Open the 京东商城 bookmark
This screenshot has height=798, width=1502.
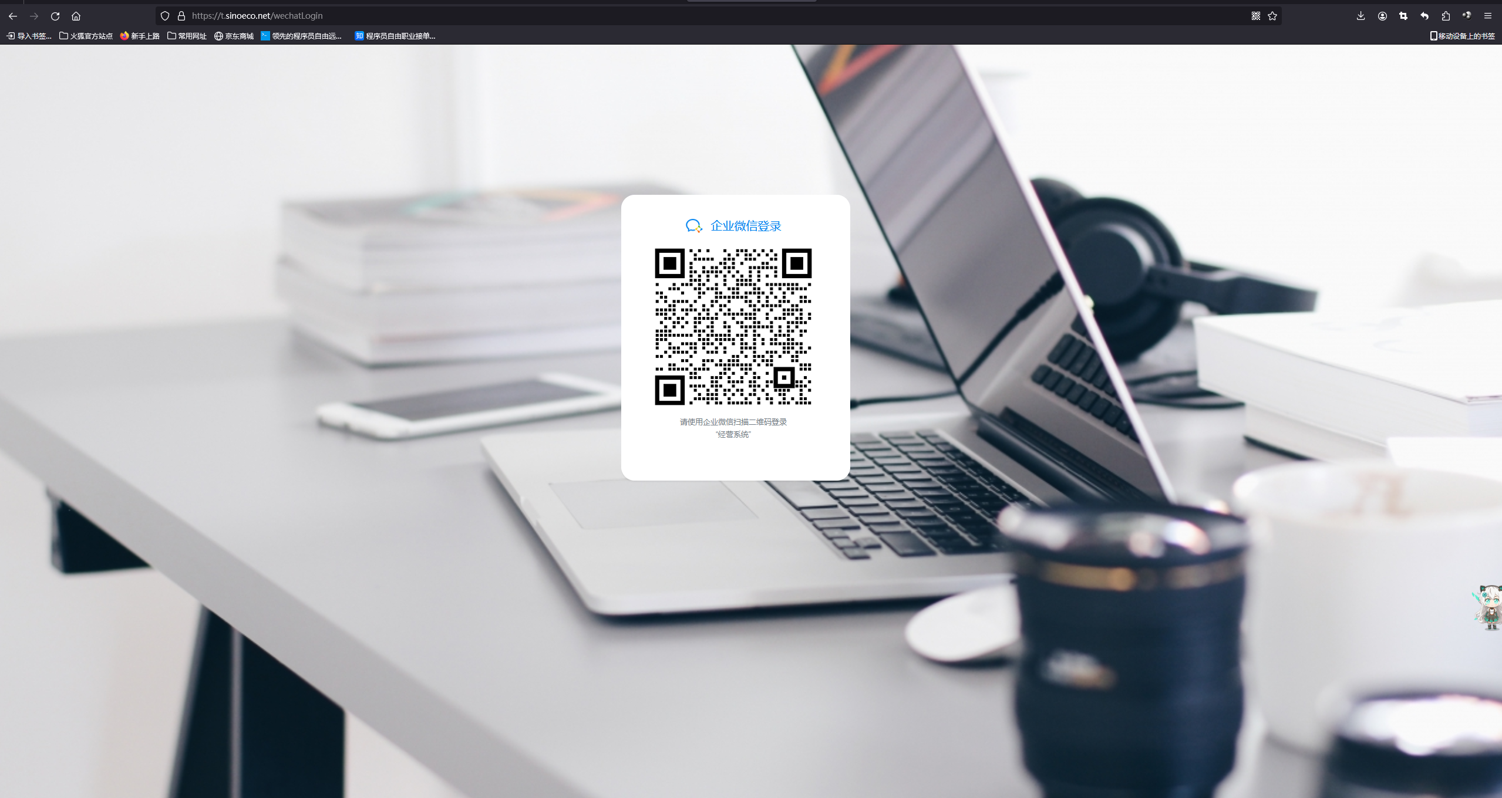click(234, 36)
